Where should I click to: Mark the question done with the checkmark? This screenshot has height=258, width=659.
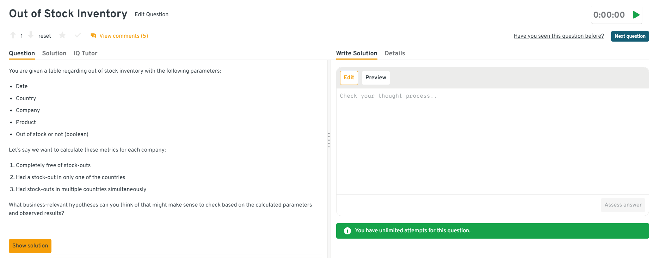(78, 35)
